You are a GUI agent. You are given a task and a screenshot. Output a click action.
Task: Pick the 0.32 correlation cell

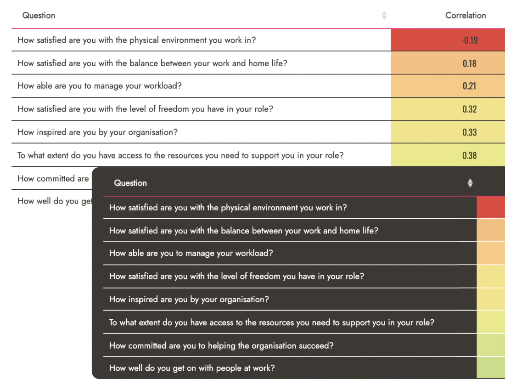click(x=469, y=109)
